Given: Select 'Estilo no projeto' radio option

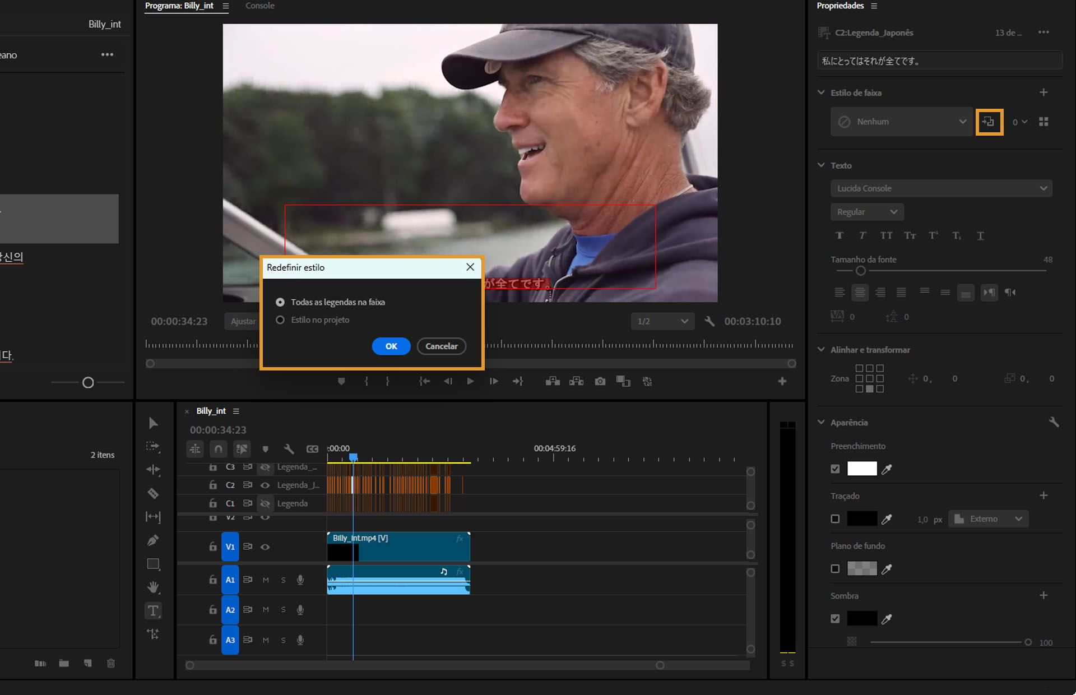Looking at the screenshot, I should coord(280,320).
